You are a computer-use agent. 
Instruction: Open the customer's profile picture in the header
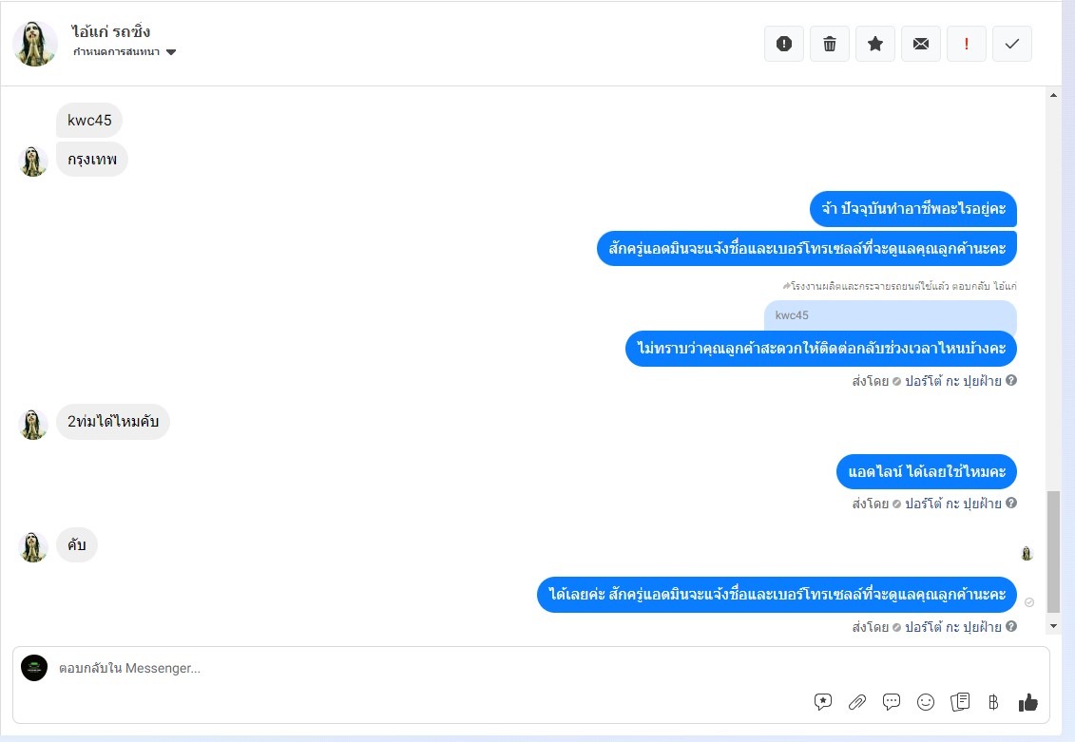[35, 44]
